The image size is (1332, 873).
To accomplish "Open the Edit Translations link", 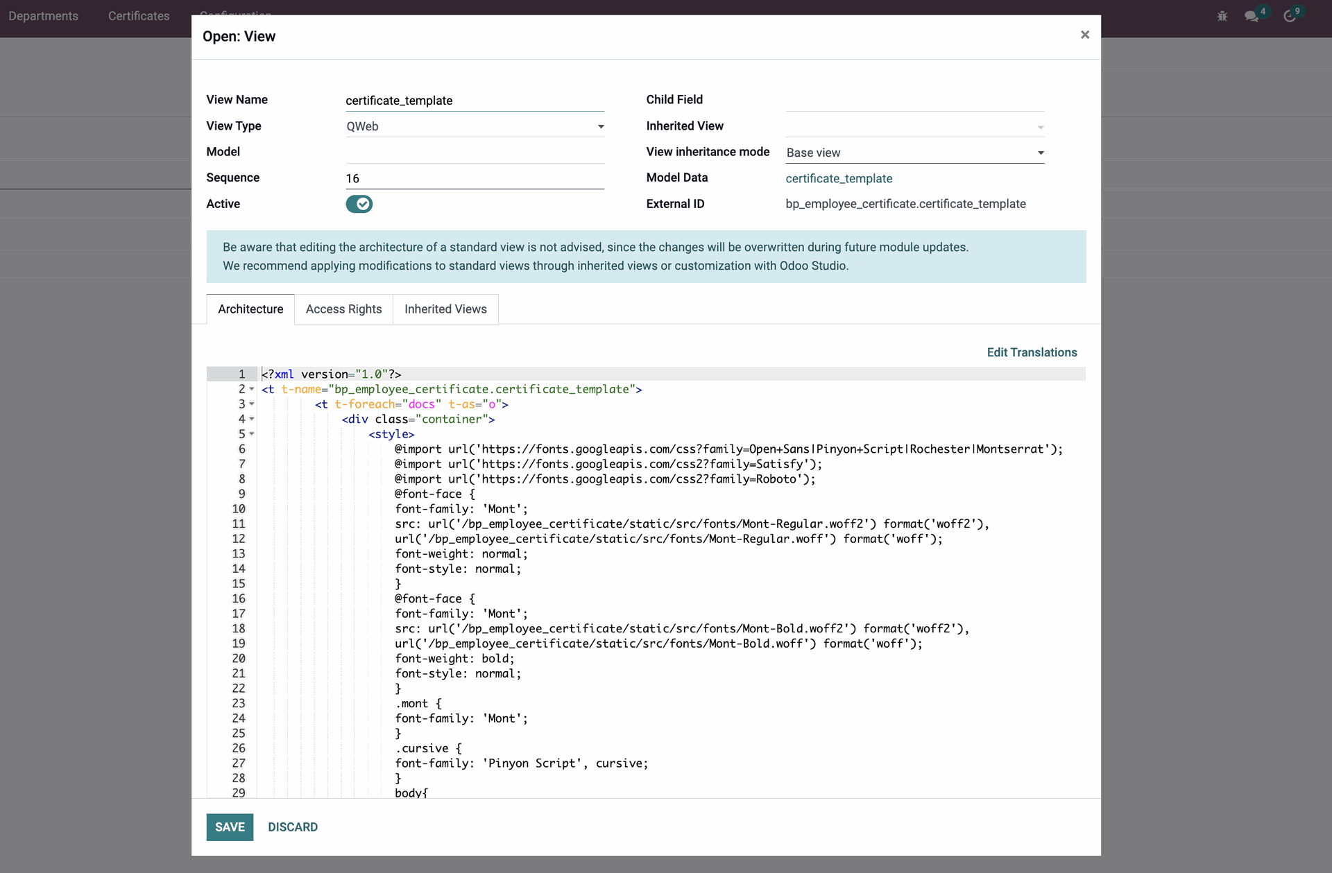I will 1032,352.
